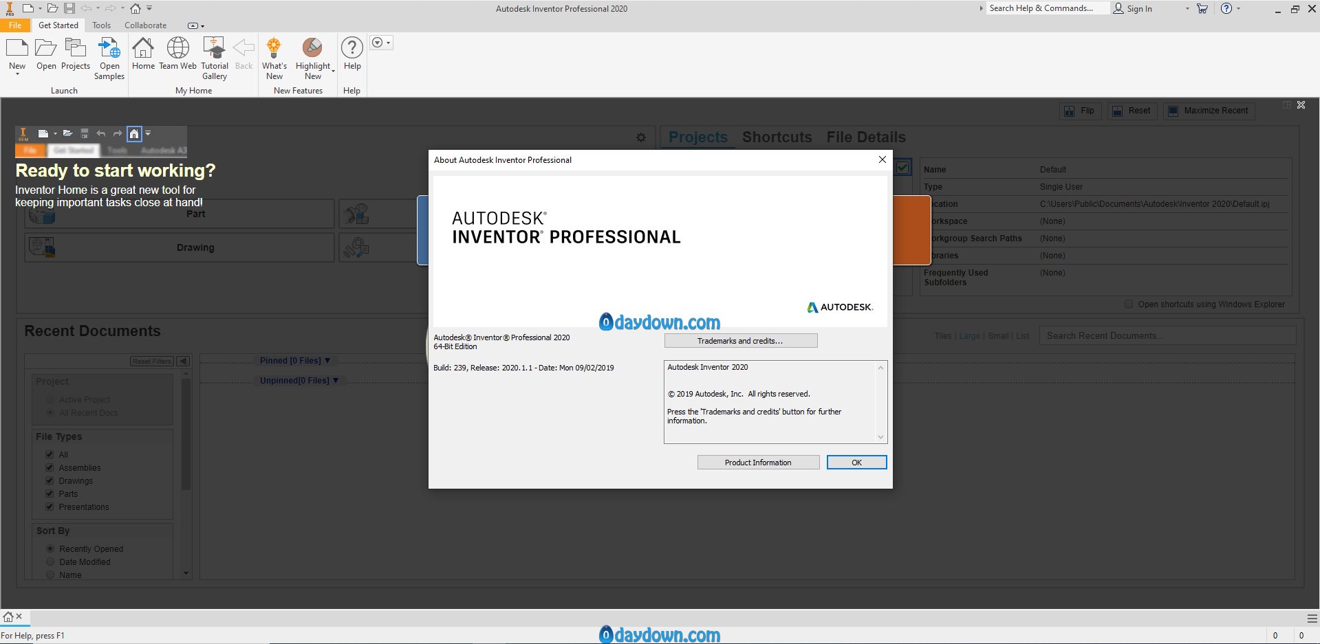The height and width of the screenshot is (644, 1320).
Task: Click the settings gear beside Projects
Action: click(641, 137)
